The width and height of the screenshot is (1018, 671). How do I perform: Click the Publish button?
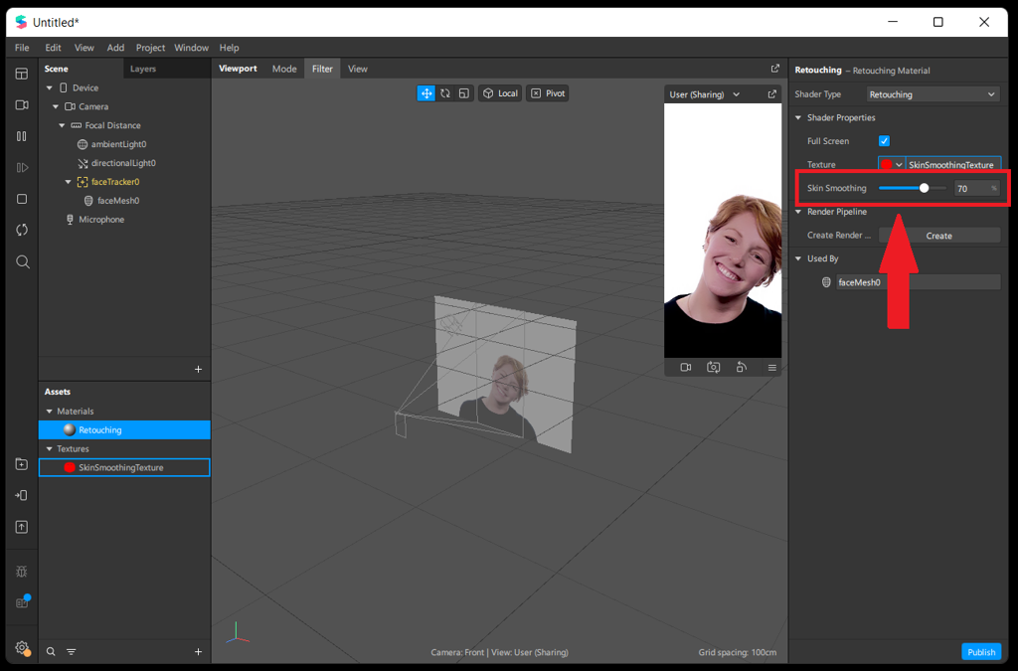981,651
